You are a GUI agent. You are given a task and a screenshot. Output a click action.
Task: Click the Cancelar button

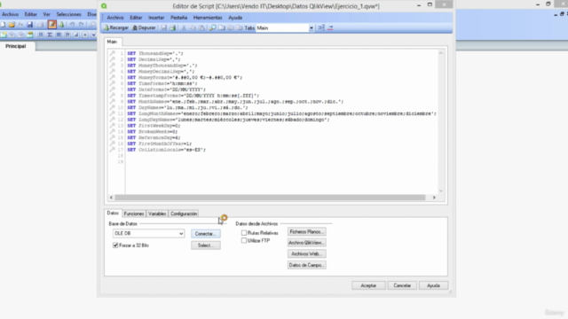point(402,285)
